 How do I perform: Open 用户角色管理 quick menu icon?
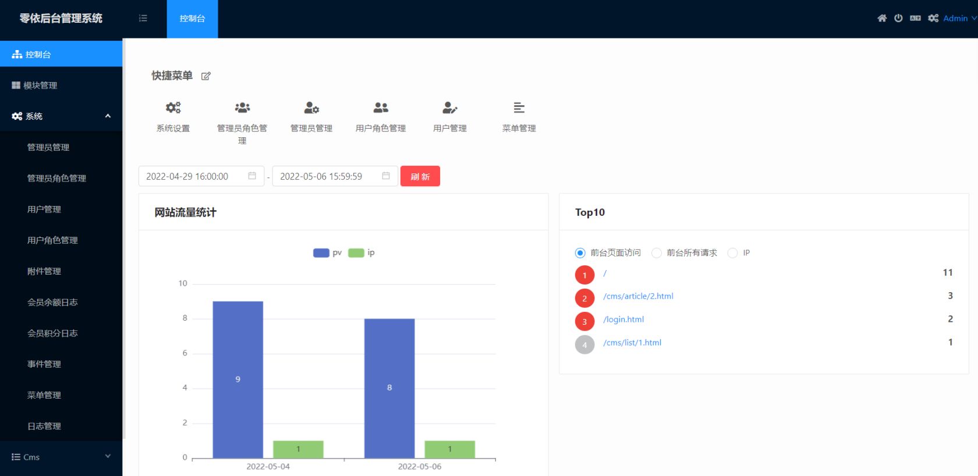[x=381, y=108]
